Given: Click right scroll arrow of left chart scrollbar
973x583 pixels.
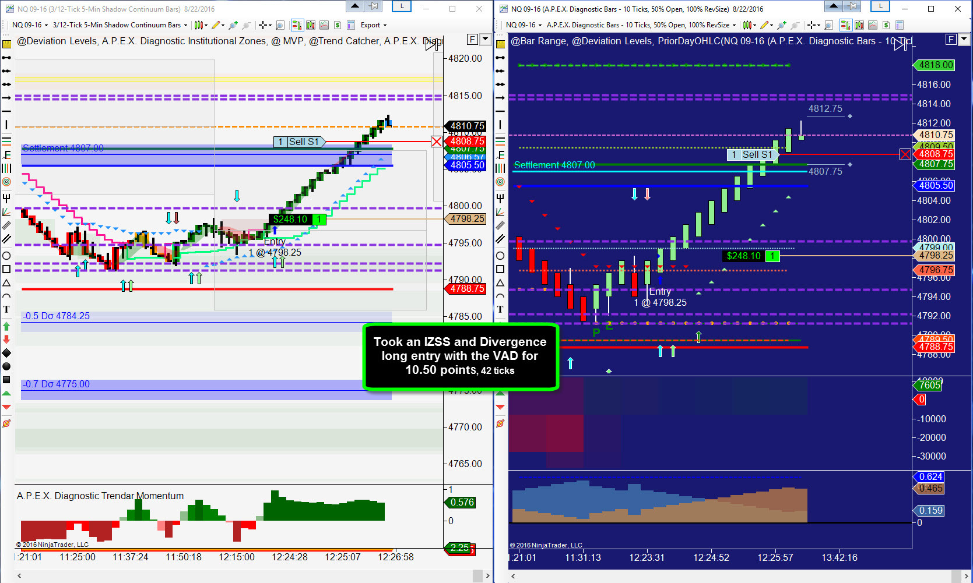Looking at the screenshot, I should pos(487,576).
